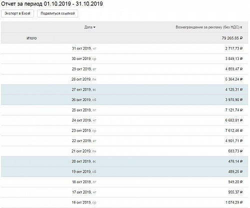Image resolution: width=250 pixels, height=208 pixels.
Task: Click the Экспорт в Excel button
Action: tap(17, 13)
